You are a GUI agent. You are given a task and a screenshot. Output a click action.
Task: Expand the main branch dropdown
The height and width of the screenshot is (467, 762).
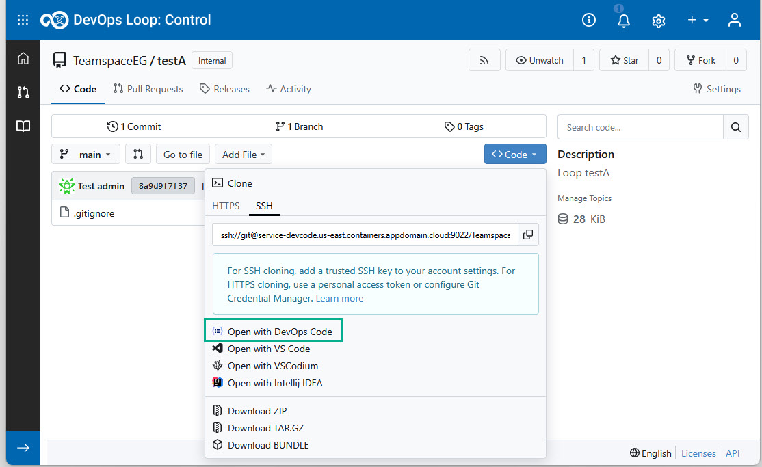pyautogui.click(x=86, y=155)
